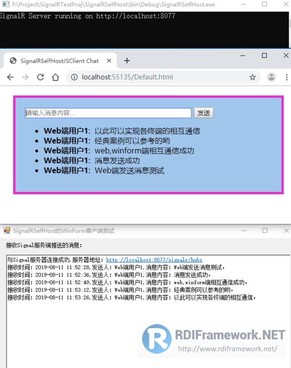Close the WinForm client window

pyautogui.click(x=286, y=231)
